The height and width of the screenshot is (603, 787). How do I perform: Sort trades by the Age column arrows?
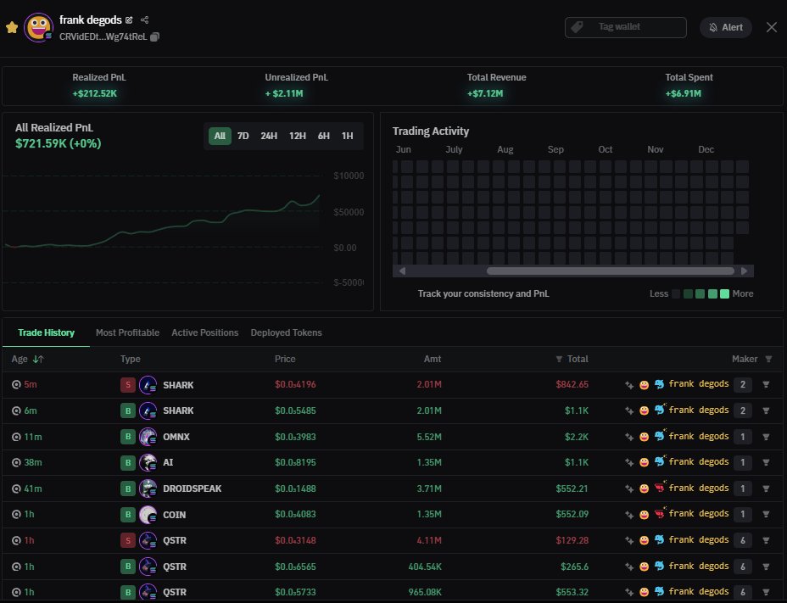38,359
